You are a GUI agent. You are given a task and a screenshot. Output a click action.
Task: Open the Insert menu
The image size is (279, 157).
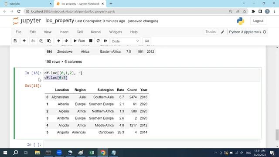coord(64,32)
